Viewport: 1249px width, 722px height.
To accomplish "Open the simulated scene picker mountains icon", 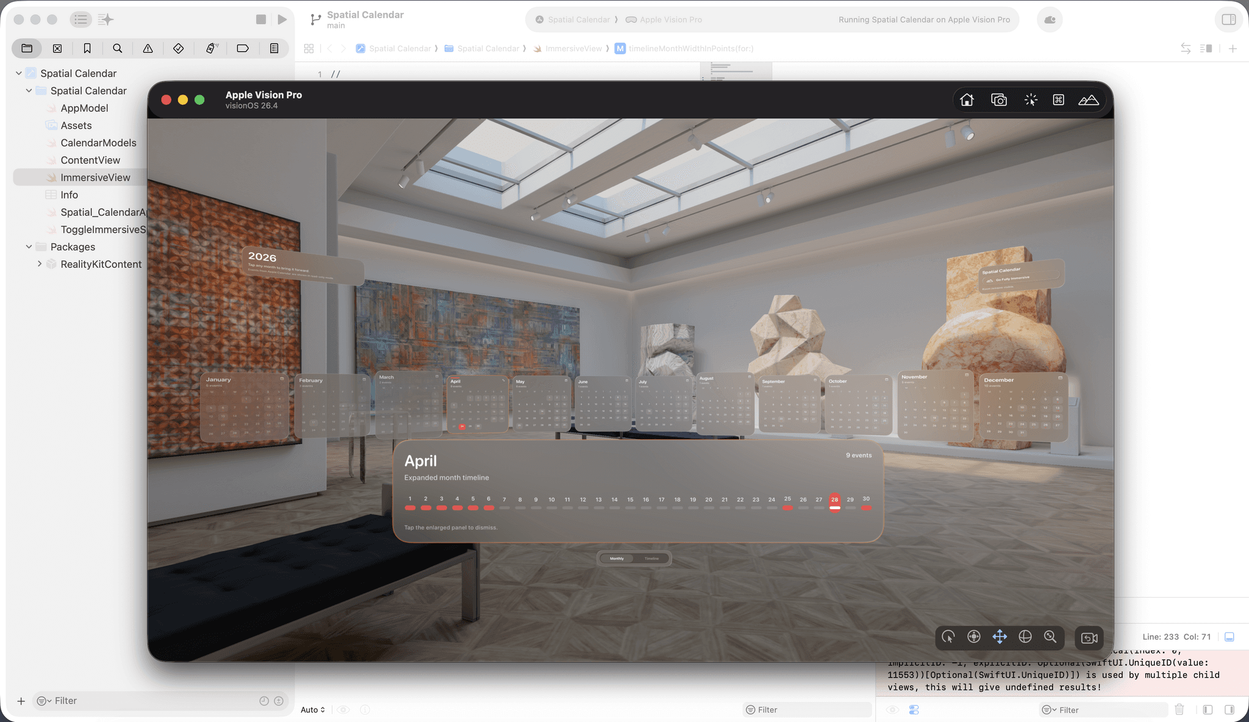I will [1088, 100].
